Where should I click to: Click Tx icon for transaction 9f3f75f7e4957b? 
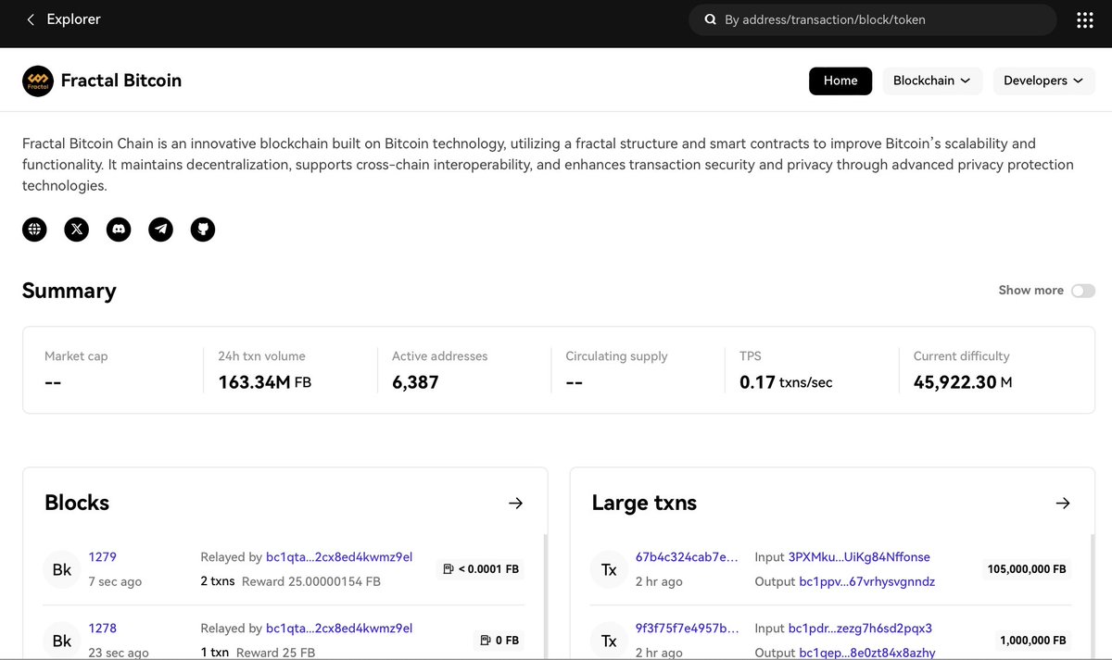tap(609, 641)
